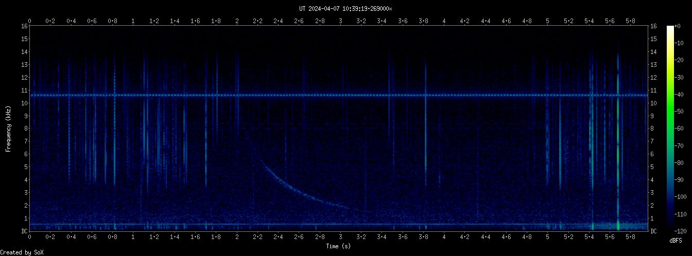Click the "Time (s)" axis label
Viewport: 692px width, 256px height.
pos(339,247)
